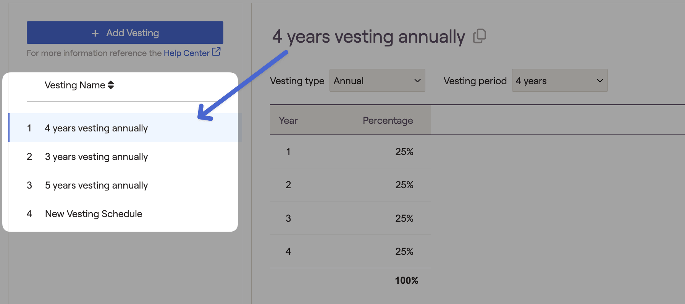This screenshot has width=685, height=304.
Task: Click the sort arrows next to Vesting Name
Action: (111, 85)
